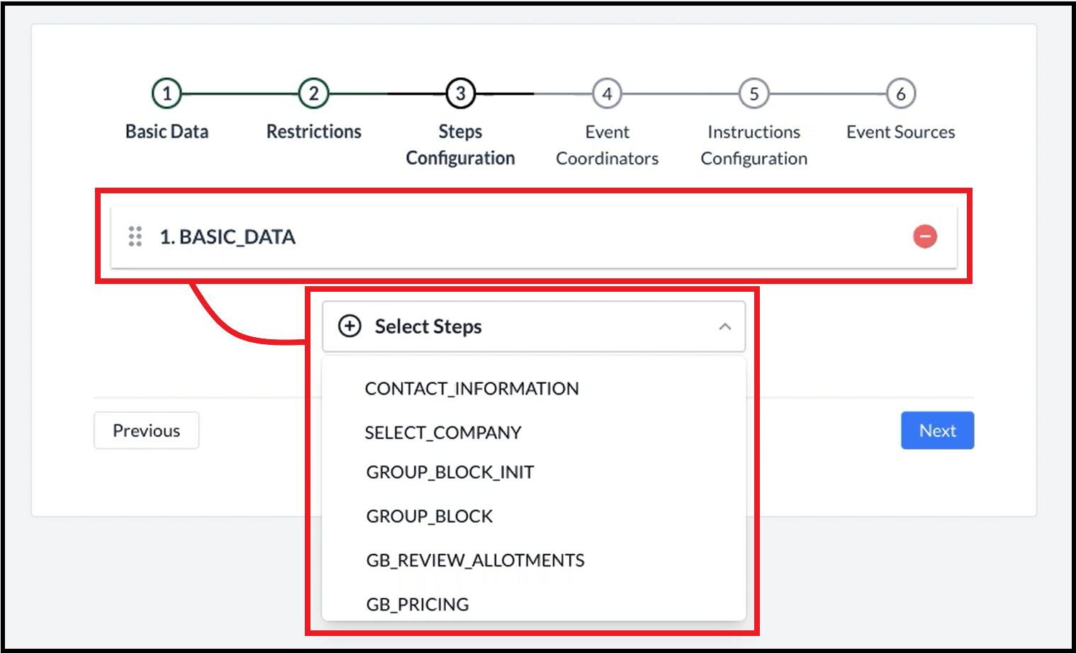Go back with the Previous button
This screenshot has width=1076, height=653.
[x=147, y=431]
